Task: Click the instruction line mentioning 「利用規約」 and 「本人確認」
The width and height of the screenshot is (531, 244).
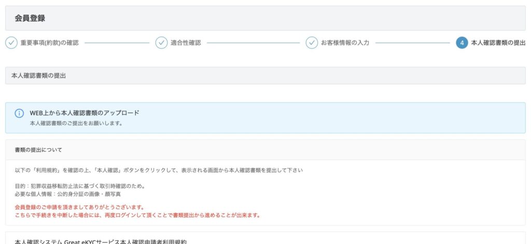Action: 159,170
